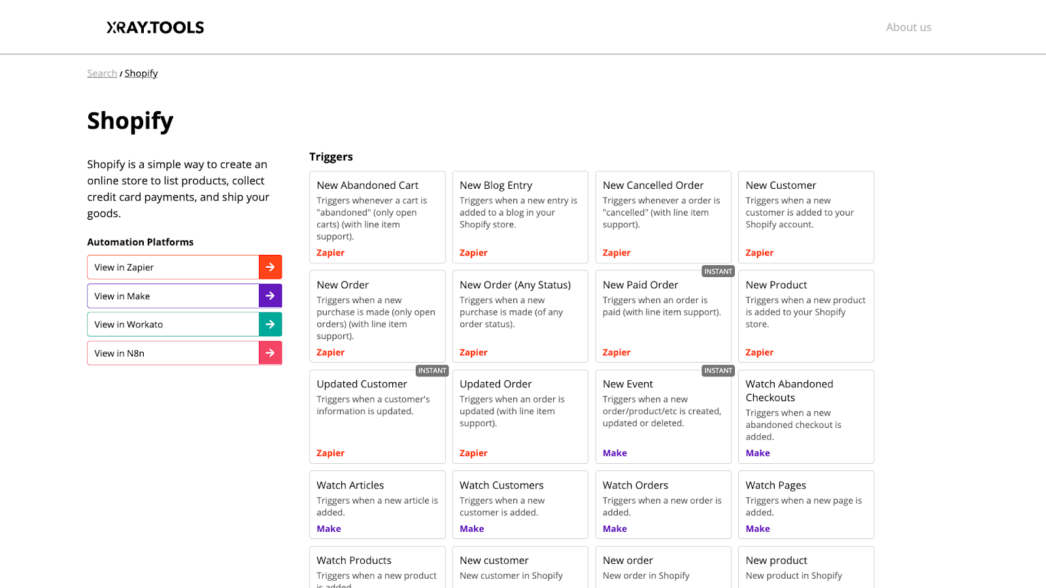
Task: Open the Watch Pages trigger
Action: (806, 504)
